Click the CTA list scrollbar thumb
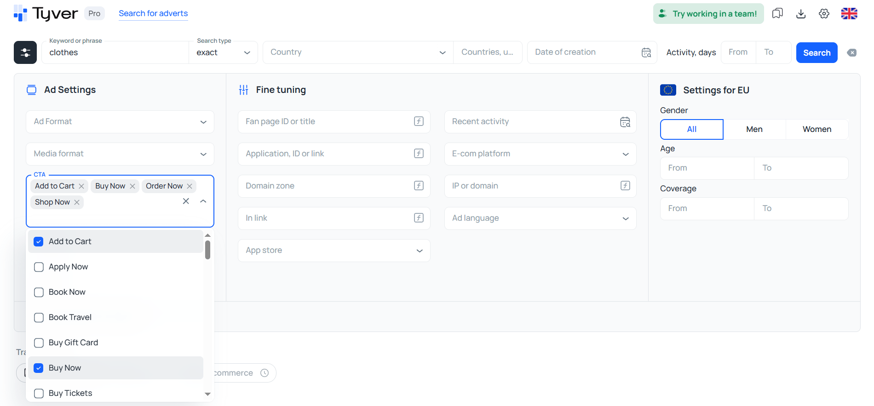This screenshot has width=874, height=406. point(208,250)
